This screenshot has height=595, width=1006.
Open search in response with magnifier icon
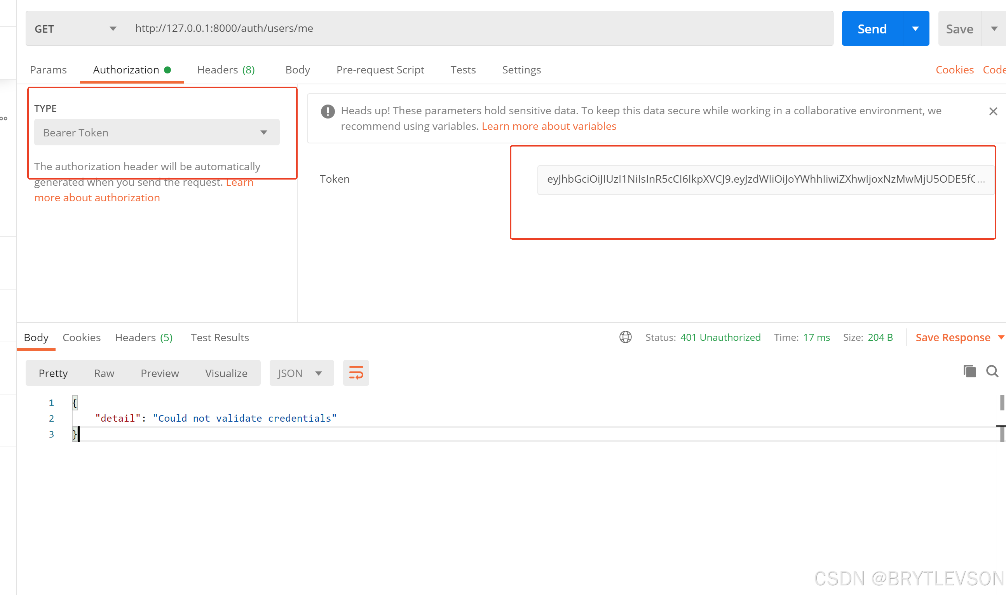tap(992, 371)
